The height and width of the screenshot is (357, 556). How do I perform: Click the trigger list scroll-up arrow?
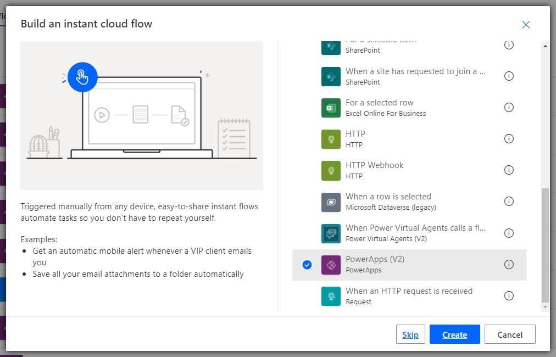click(x=545, y=46)
